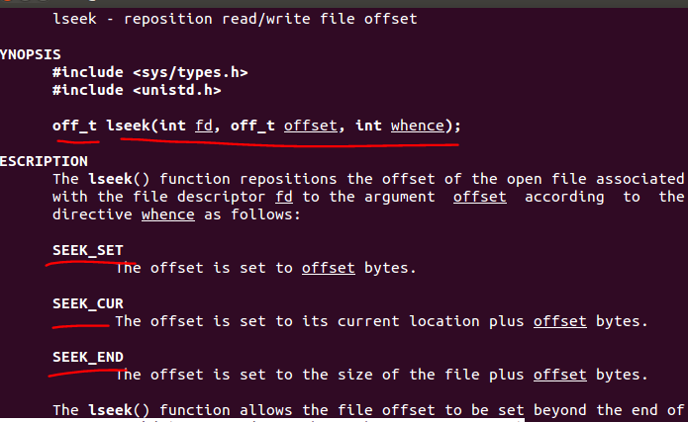
Task: Click the SYNOPSIS section header
Action: pos(29,54)
